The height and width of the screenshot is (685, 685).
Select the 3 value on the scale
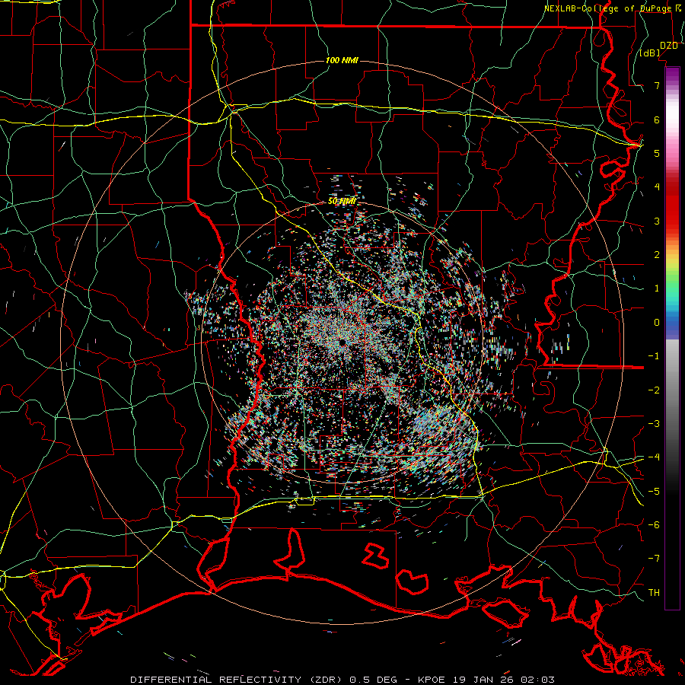tap(657, 221)
